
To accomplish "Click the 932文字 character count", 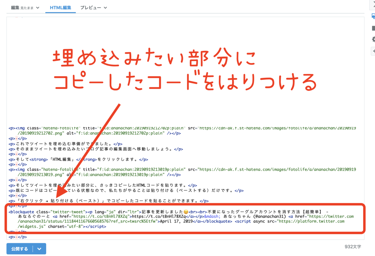I will click(353, 247).
